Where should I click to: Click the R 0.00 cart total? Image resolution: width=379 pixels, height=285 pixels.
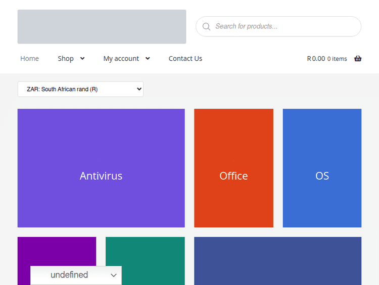tap(316, 59)
